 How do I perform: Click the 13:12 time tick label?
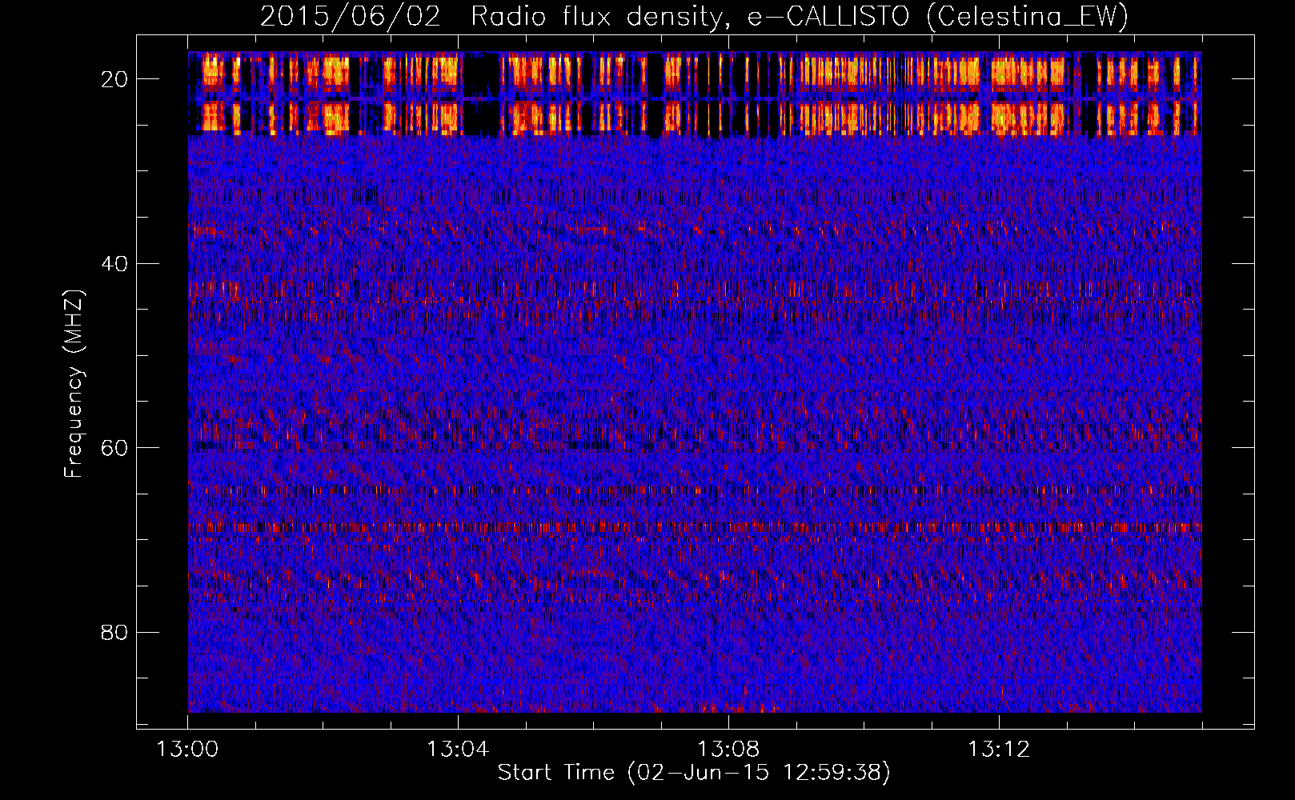coord(999,750)
